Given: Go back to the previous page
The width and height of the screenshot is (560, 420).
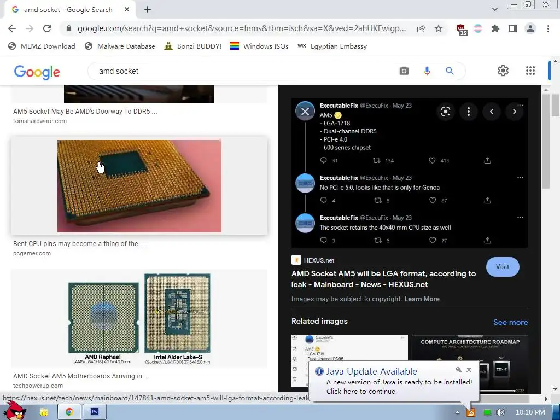Looking at the screenshot, I should coord(12,28).
